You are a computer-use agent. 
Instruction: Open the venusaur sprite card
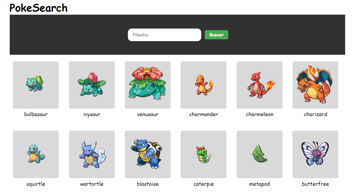[148, 85]
